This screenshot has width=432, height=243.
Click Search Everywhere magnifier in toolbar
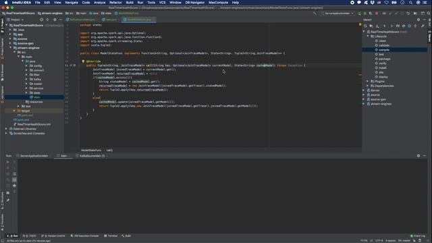[429, 13]
